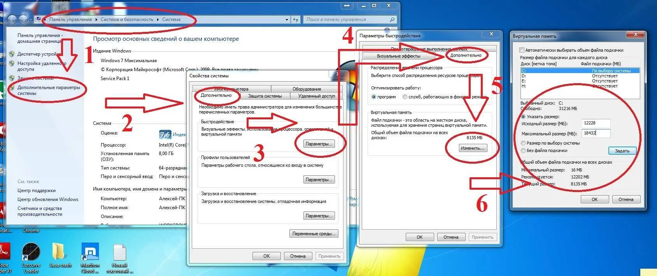Click the Максимальный размер field showing 18432
Screen dimensions: 657x276
[x=596, y=133]
